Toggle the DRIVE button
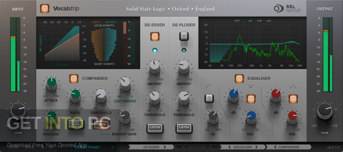The width and height of the screenshot is (343, 152). (101, 124)
